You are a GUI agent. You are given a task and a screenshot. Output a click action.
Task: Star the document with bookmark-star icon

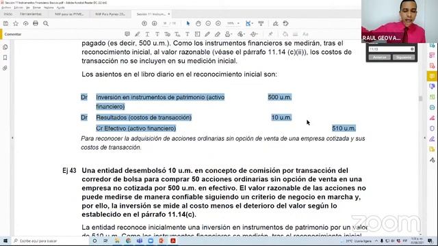pos(16,23)
